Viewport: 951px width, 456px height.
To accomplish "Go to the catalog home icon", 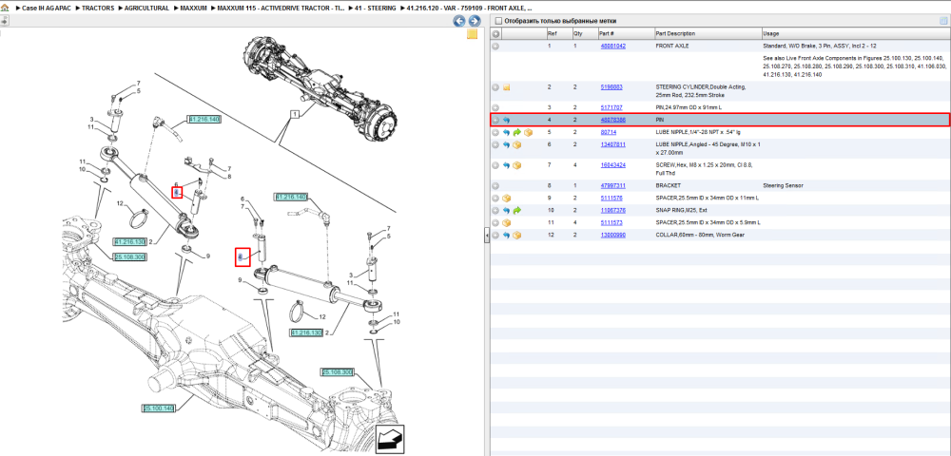I will click(x=5, y=9).
